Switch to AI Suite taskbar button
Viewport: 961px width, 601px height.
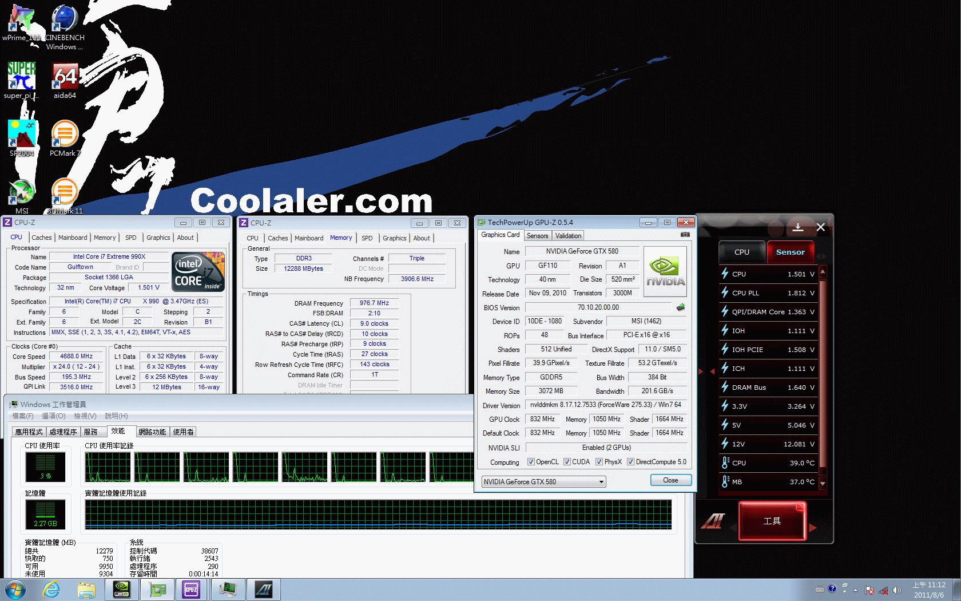pyautogui.click(x=263, y=590)
